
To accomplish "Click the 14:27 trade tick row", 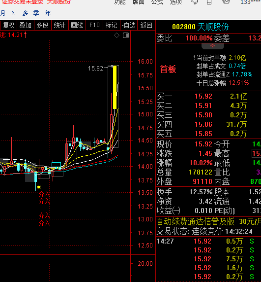I will click(208, 241).
